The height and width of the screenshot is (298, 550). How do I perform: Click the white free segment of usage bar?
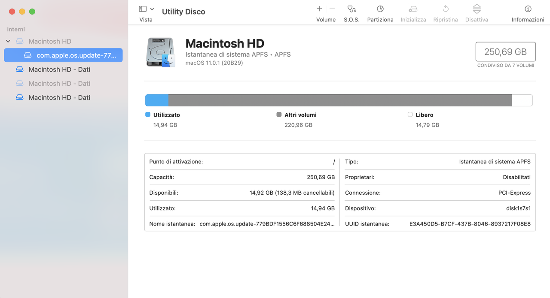click(522, 100)
